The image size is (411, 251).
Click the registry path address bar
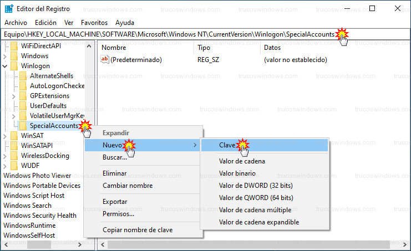point(205,34)
